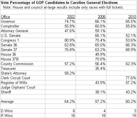Select Clerk Circuit Court 2010 value 77.6%
This screenshot has height=118, width=137.
tap(121, 78)
